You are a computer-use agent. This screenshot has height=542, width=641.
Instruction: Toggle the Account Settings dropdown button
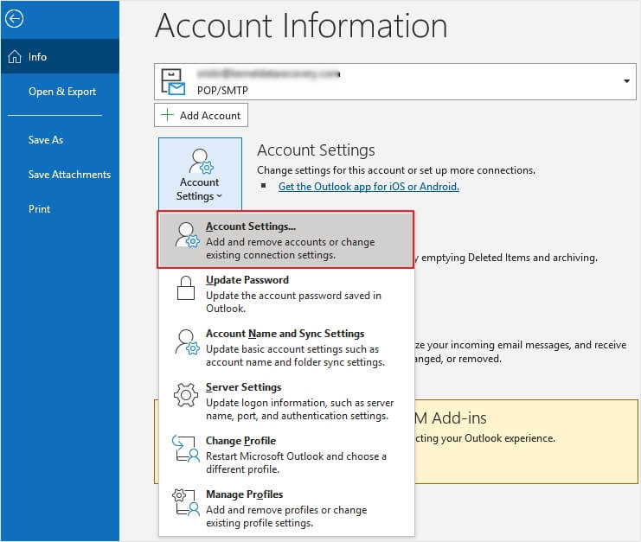coord(200,175)
